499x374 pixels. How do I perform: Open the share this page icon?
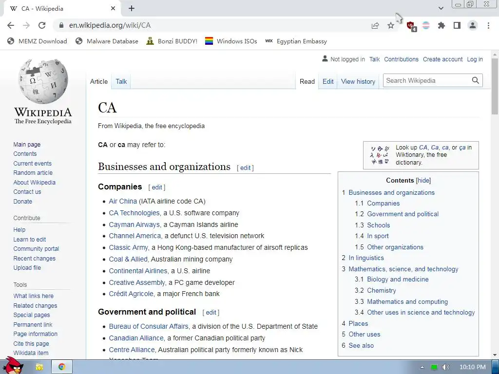(x=375, y=25)
